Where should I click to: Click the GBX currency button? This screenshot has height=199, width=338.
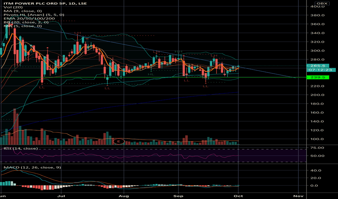click(322, 4)
